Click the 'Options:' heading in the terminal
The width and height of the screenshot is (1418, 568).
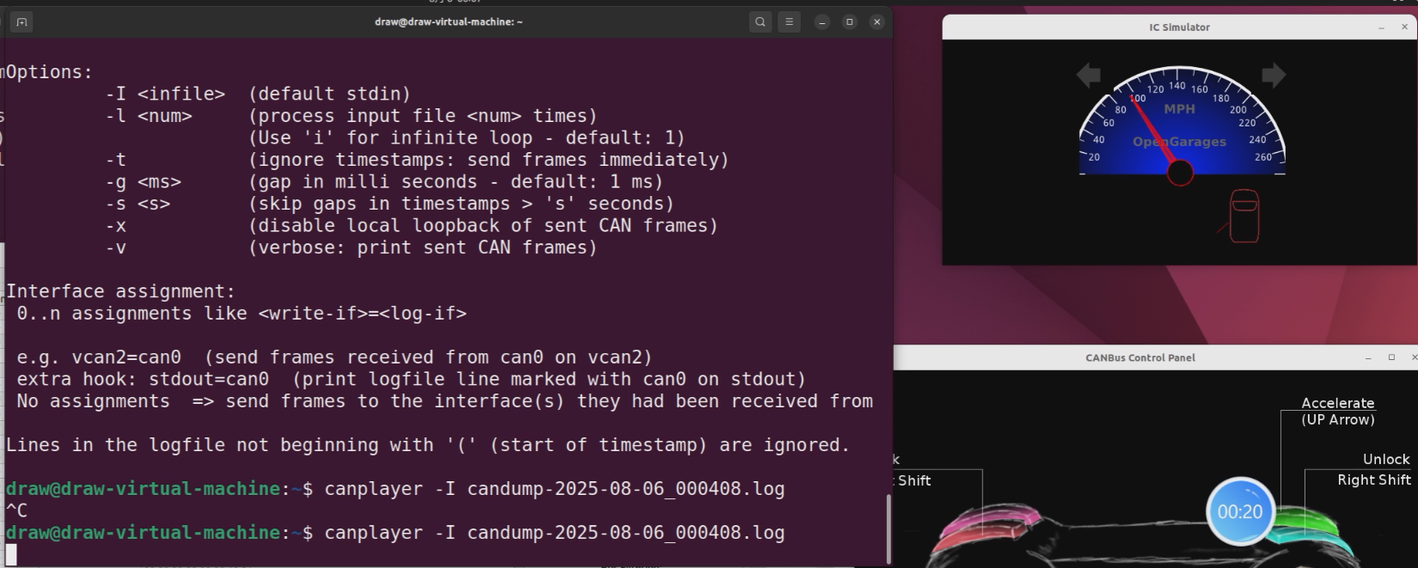point(49,72)
